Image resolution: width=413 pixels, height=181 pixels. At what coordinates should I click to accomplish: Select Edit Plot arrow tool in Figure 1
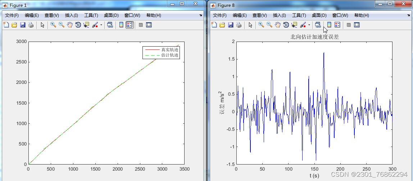click(x=42, y=25)
